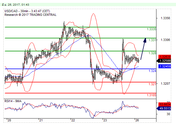This screenshot has height=125, width=176.
Task: Click the 1.3306 price axis label
Action: tap(165, 40)
